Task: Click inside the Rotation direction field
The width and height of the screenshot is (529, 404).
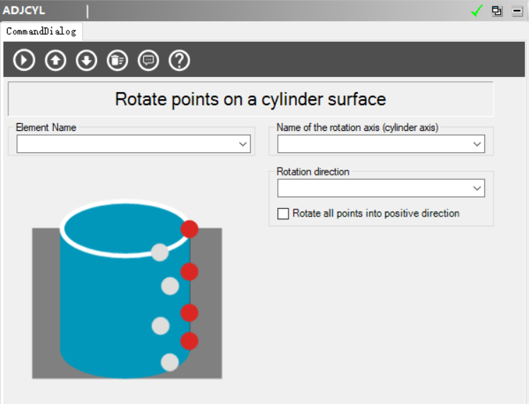Action: [373, 188]
